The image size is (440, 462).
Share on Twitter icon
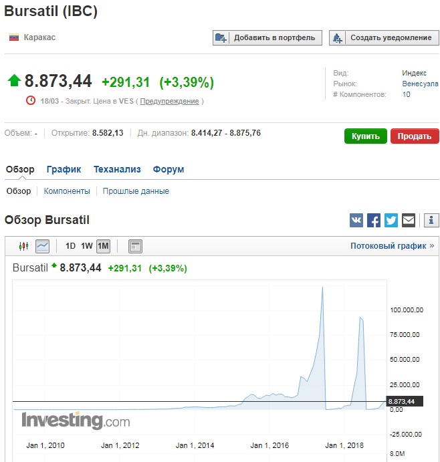tap(391, 221)
